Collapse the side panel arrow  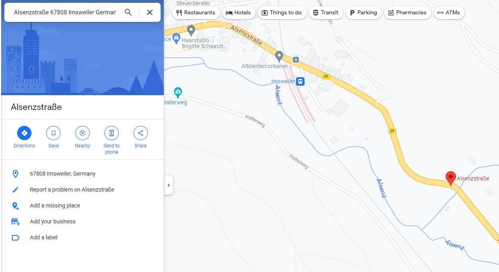(x=168, y=185)
